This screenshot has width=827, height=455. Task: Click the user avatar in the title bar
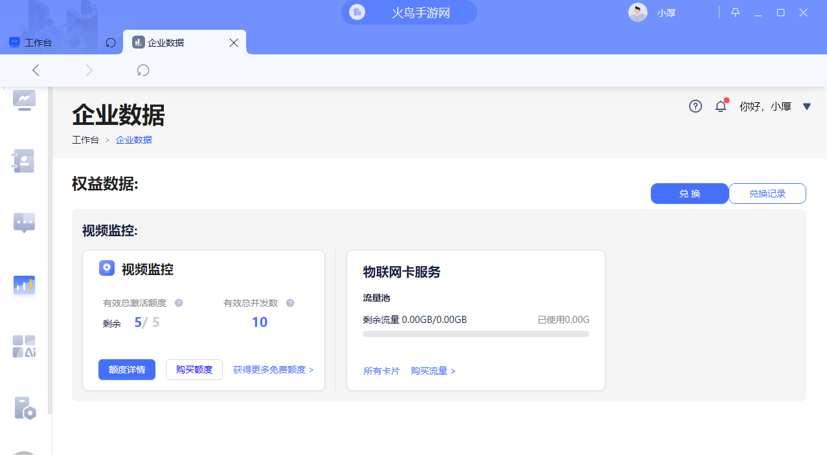tap(638, 12)
